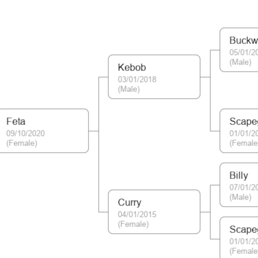The image size is (258, 258).
Task: Click the (Male) label under Kebob
Action: pos(129,89)
